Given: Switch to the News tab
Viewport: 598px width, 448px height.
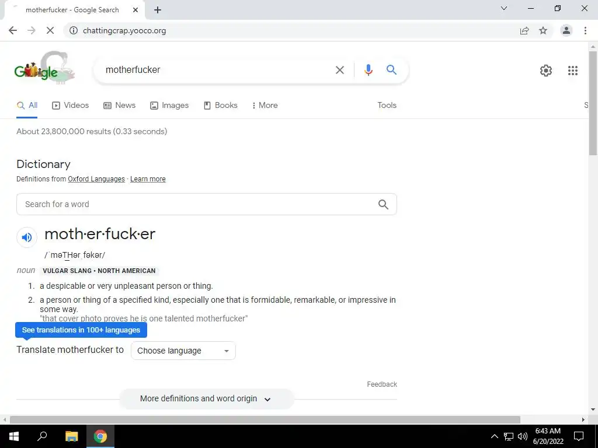Looking at the screenshot, I should 119,105.
